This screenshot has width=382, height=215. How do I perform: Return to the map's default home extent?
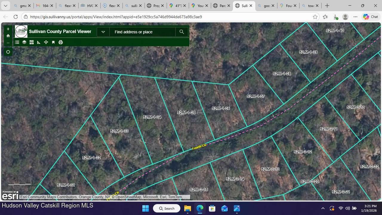pyautogui.click(x=8, y=36)
